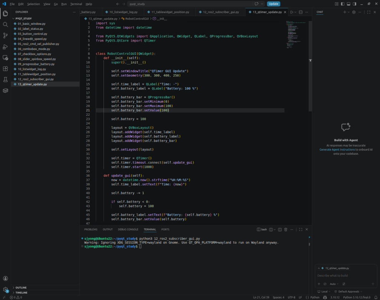Configure chat tools icon
Viewport: 380px width, 300px height.
[x=344, y=284]
